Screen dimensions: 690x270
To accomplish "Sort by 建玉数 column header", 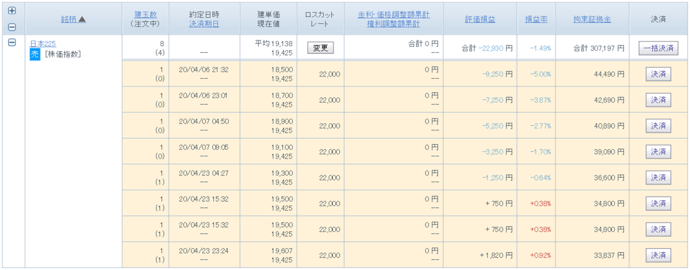I will click(x=145, y=14).
